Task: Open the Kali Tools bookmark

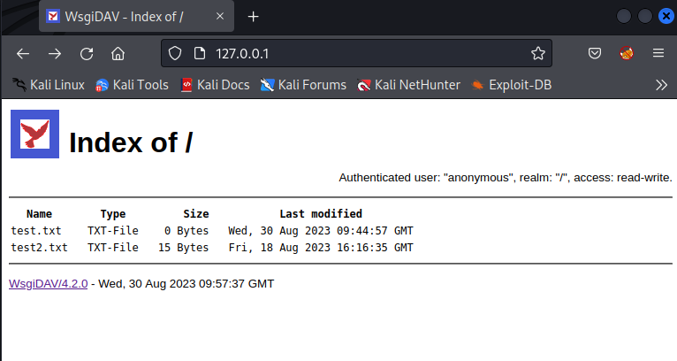Action: tap(132, 85)
